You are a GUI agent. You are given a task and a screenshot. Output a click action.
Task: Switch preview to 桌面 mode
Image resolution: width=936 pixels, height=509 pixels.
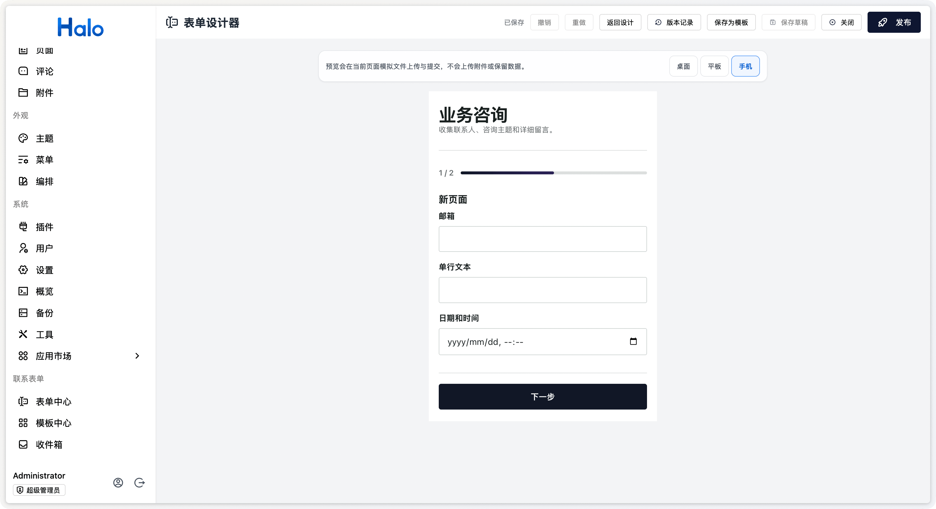pyautogui.click(x=683, y=66)
